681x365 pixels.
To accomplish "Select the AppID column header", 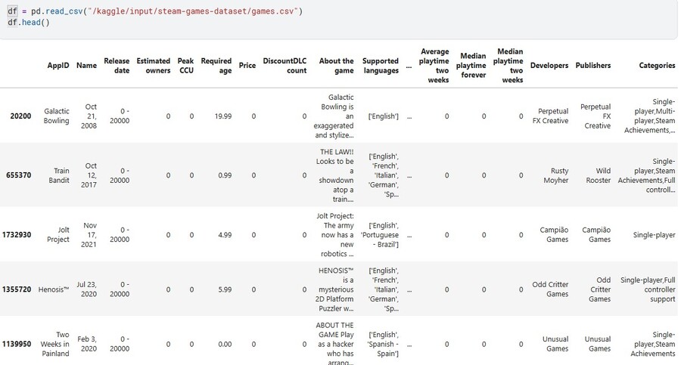I will tap(58, 66).
